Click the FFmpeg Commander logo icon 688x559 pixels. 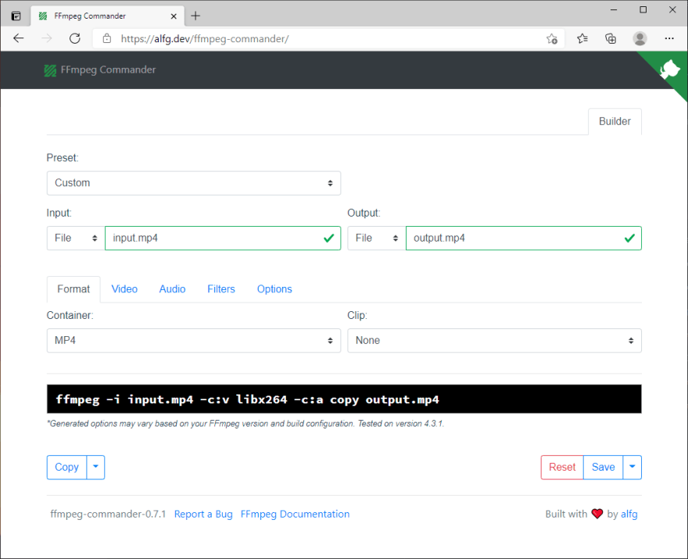click(50, 70)
